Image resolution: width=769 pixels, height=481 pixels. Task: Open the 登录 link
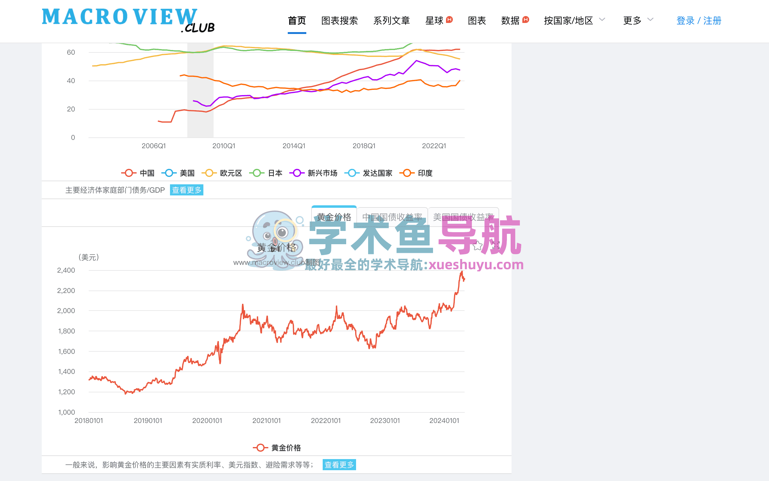(x=685, y=20)
